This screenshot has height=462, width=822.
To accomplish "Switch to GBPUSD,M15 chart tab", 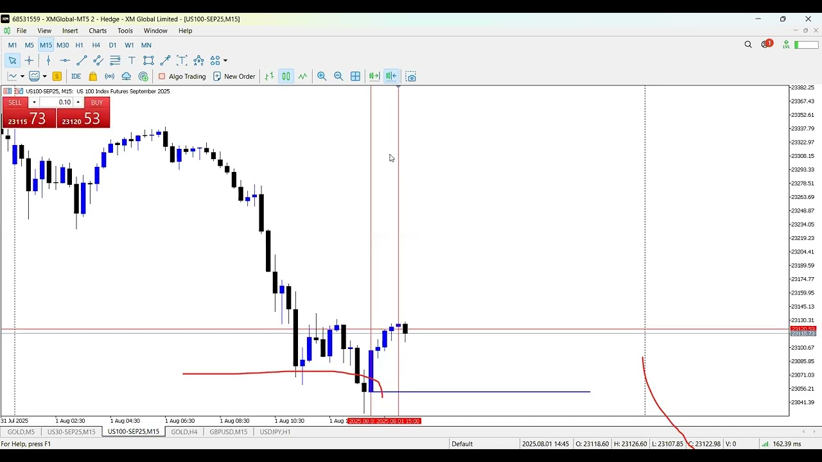I will (x=229, y=432).
